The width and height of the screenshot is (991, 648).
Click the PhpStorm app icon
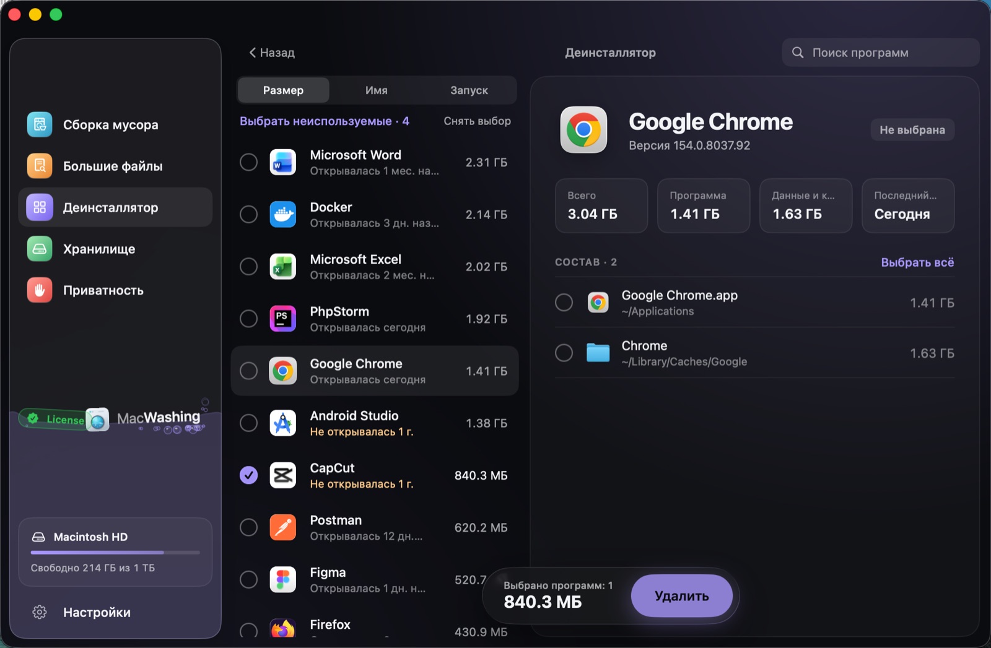pos(283,318)
